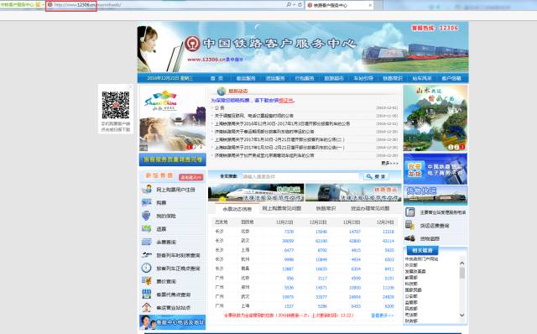Click the QR code image on the left
The width and height of the screenshot is (537, 334).
pyautogui.click(x=116, y=105)
